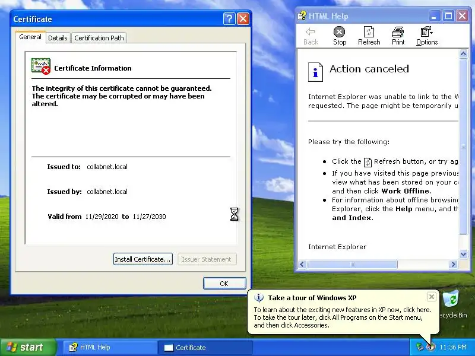
Task: Click the scroll right arrow in HTML Help
Action: click(453, 264)
